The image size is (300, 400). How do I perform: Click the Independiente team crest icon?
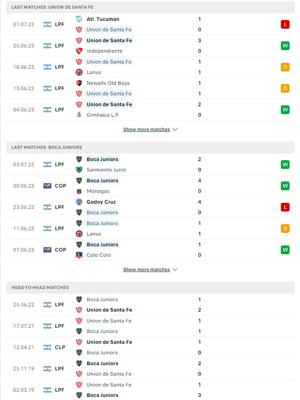click(79, 51)
